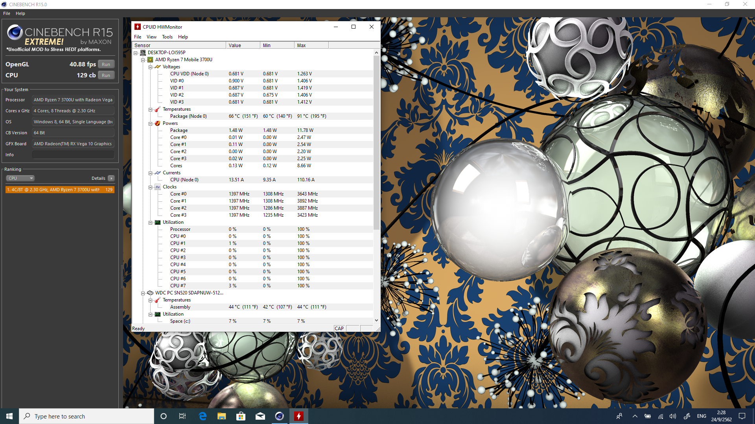Click the ENG language indicator
The image size is (755, 424).
pos(702,416)
